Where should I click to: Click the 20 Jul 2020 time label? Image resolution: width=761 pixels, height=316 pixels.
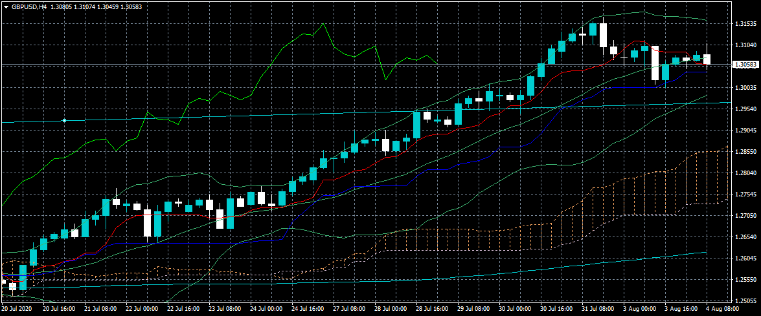click(16, 308)
